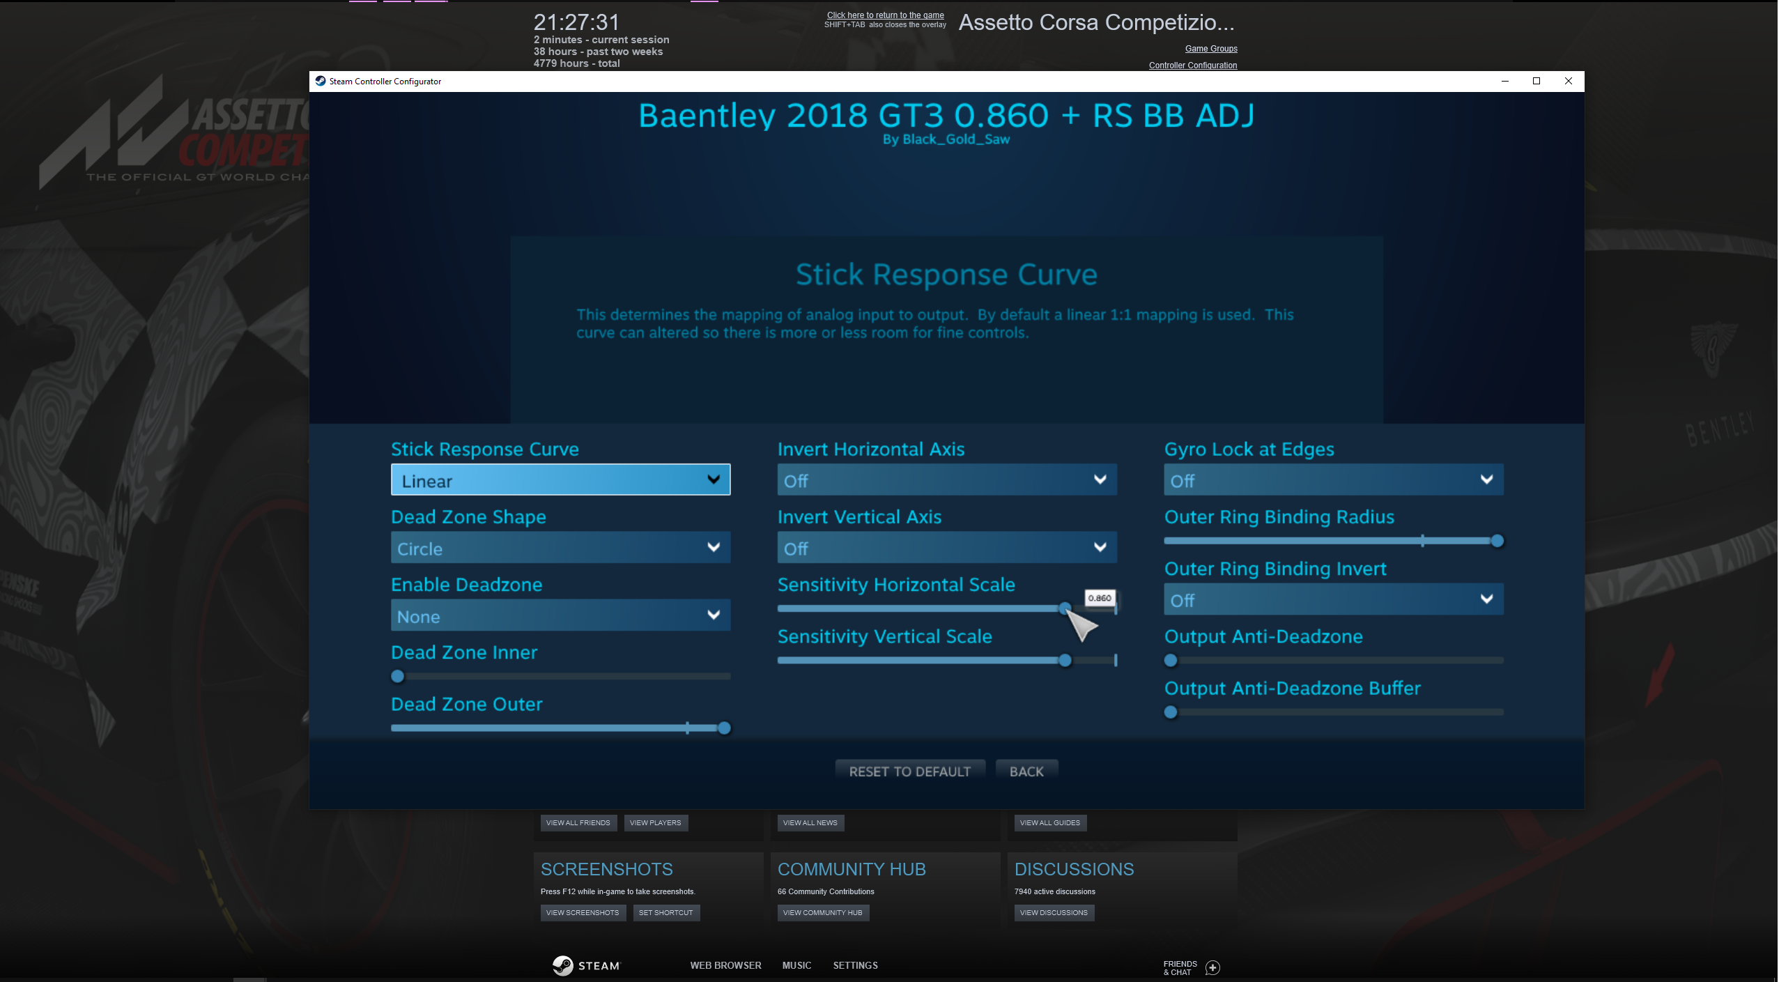Click the 7940 active discussions text
Image resolution: width=1779 pixels, height=982 pixels.
pyautogui.click(x=1055, y=891)
